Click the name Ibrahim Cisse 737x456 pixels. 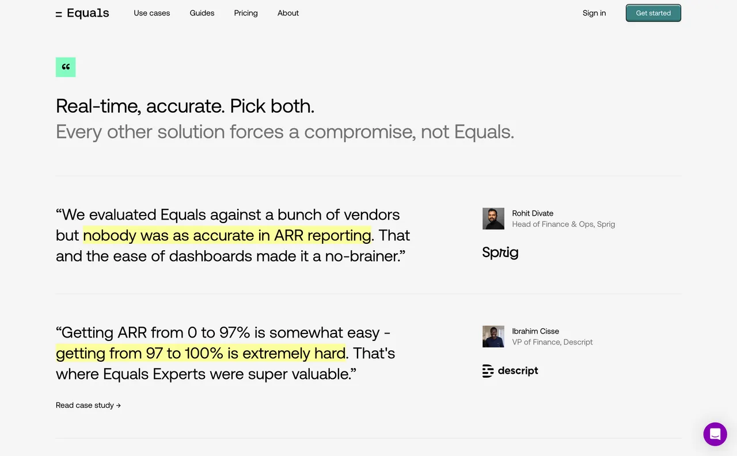point(535,331)
